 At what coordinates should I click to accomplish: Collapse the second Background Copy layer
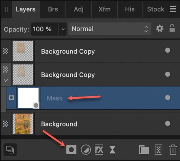click(6, 80)
